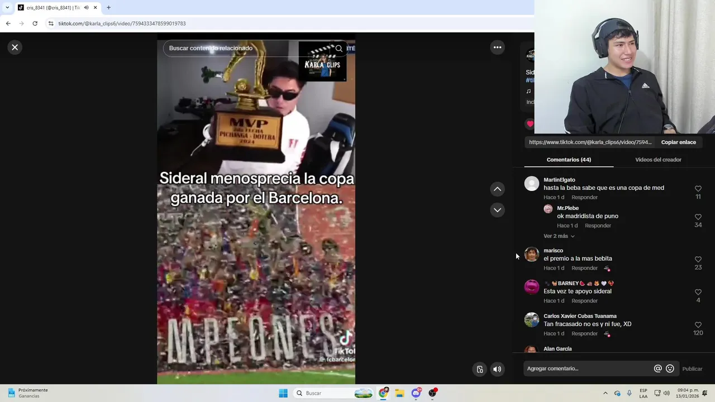Open the Alan García username

click(557, 349)
